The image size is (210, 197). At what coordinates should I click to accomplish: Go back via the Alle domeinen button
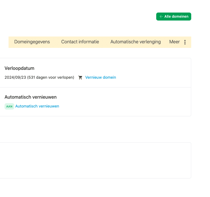pos(174,17)
